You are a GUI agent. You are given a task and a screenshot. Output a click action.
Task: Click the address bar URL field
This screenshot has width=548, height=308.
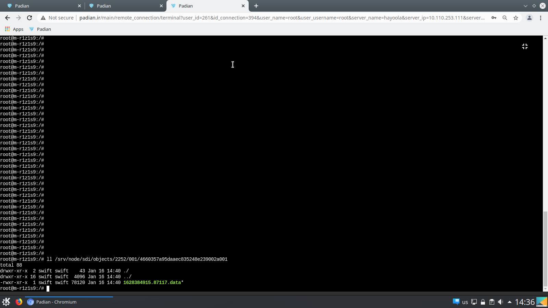tap(282, 18)
